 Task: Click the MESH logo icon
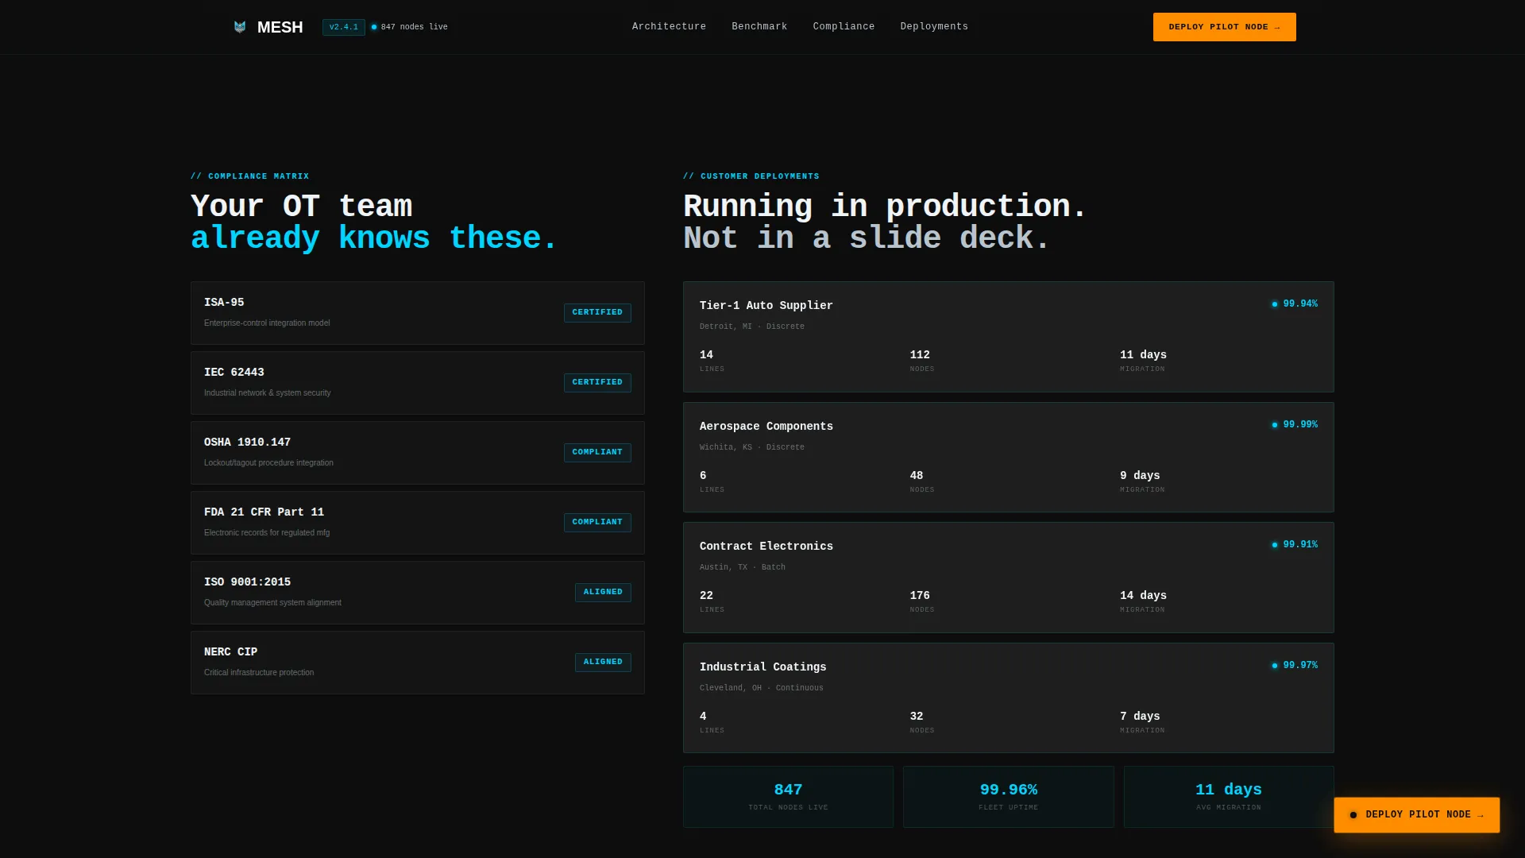tap(240, 27)
